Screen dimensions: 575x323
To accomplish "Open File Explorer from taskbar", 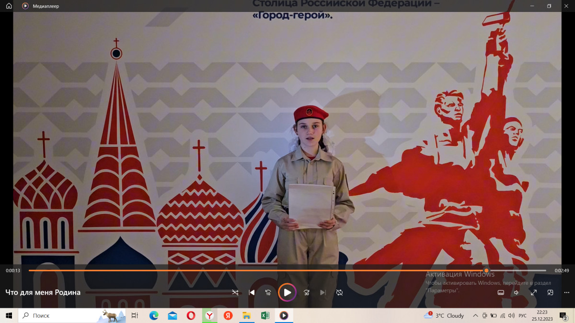I will [246, 316].
